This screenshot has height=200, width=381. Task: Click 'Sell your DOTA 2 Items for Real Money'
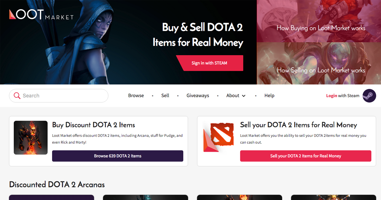pos(306,156)
